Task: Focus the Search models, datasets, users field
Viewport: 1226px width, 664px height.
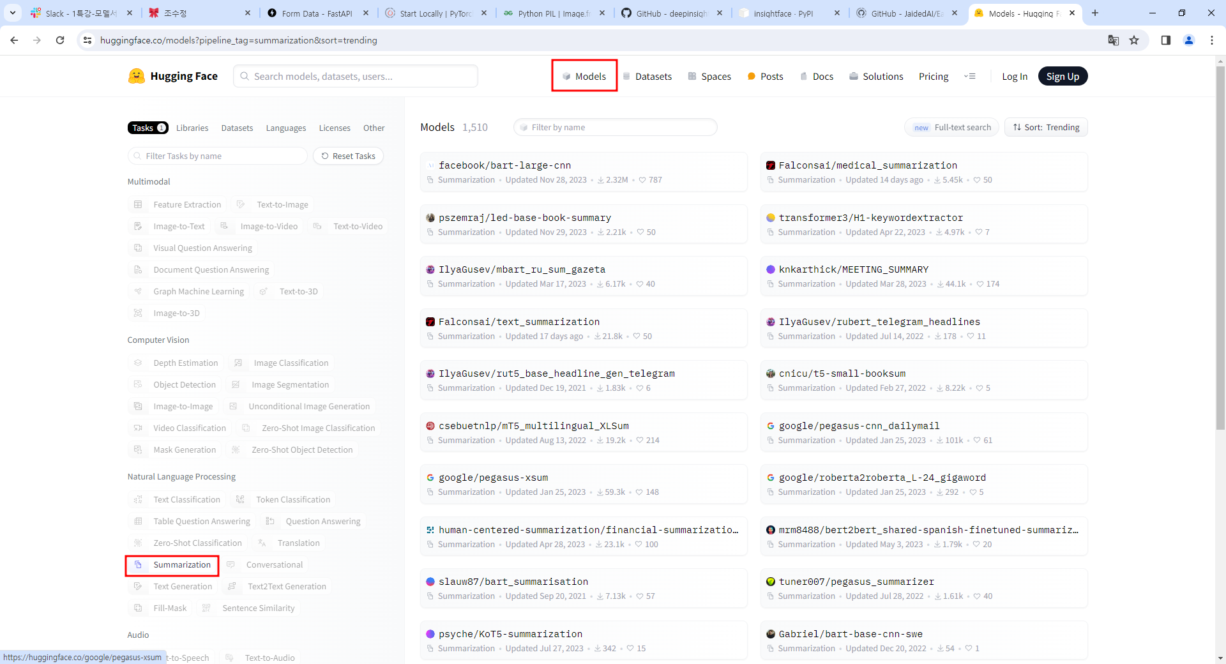Action: pyautogui.click(x=356, y=76)
